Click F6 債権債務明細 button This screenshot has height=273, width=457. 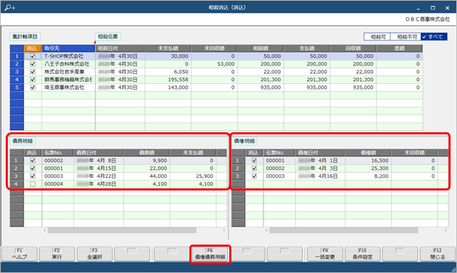[x=210, y=254]
